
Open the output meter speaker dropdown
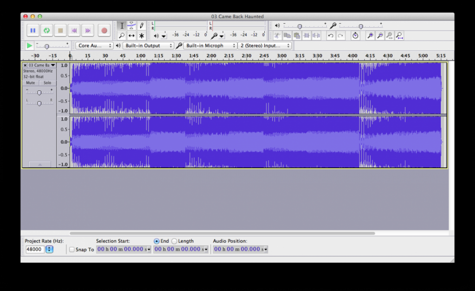(x=164, y=36)
